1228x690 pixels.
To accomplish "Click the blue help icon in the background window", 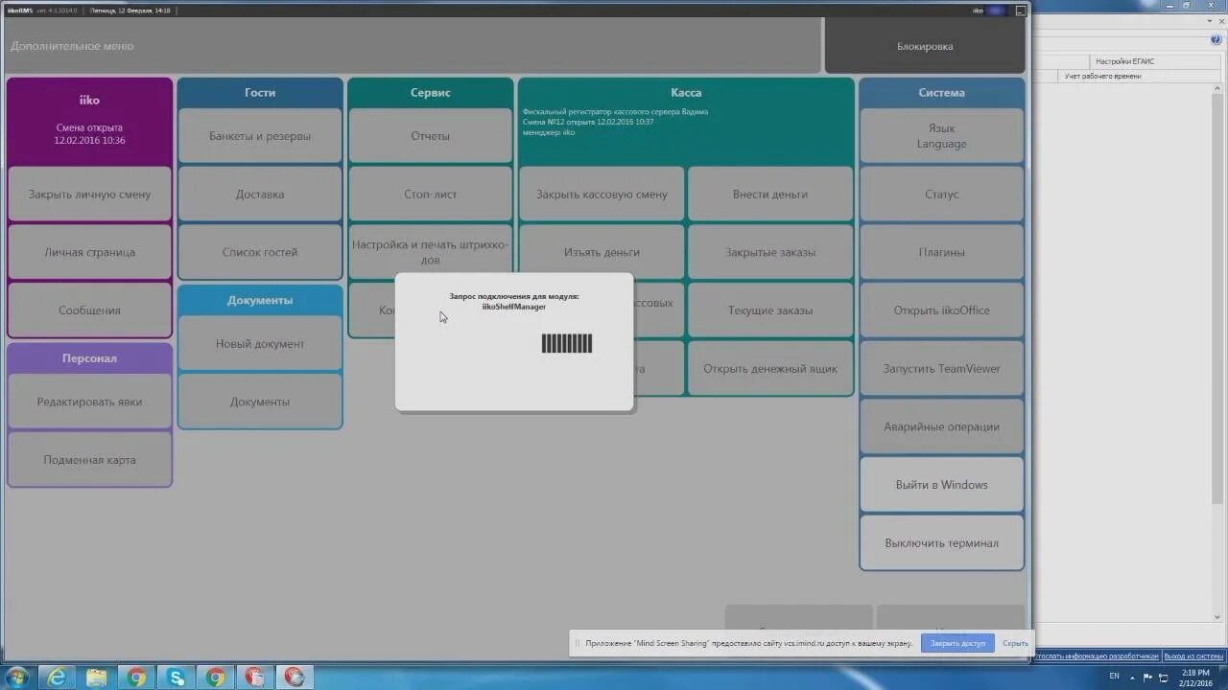I will 1216,40.
